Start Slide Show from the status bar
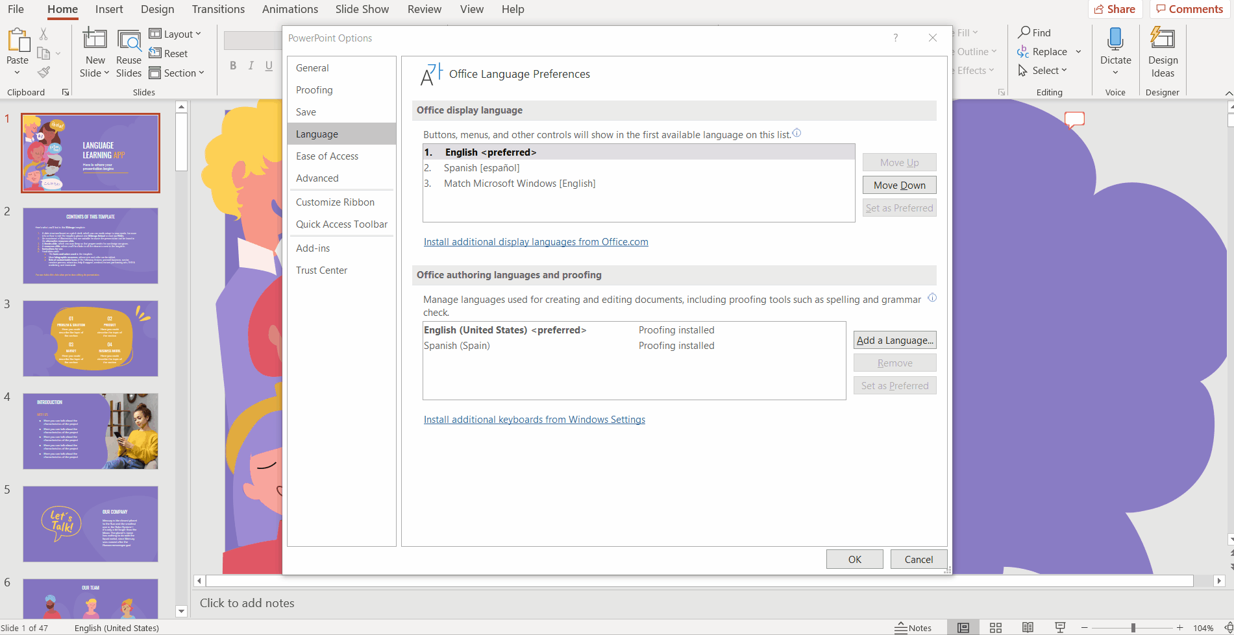1234x635 pixels. [x=1060, y=627]
